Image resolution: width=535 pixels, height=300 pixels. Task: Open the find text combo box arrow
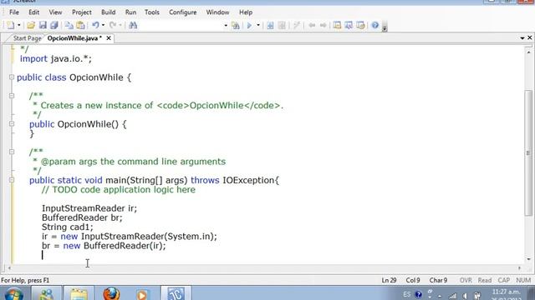[226, 26]
